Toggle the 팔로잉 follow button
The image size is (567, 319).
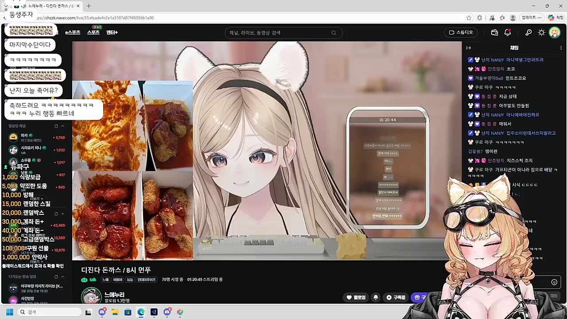point(356,297)
